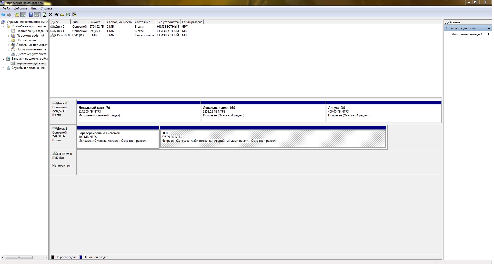The width and height of the screenshot is (494, 264).
Task: Click the Диспетчер устройств icon
Action: pos(13,54)
